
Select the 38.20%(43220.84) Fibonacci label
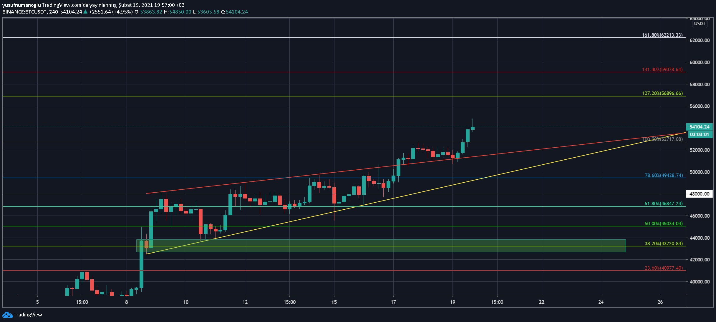(x=663, y=243)
